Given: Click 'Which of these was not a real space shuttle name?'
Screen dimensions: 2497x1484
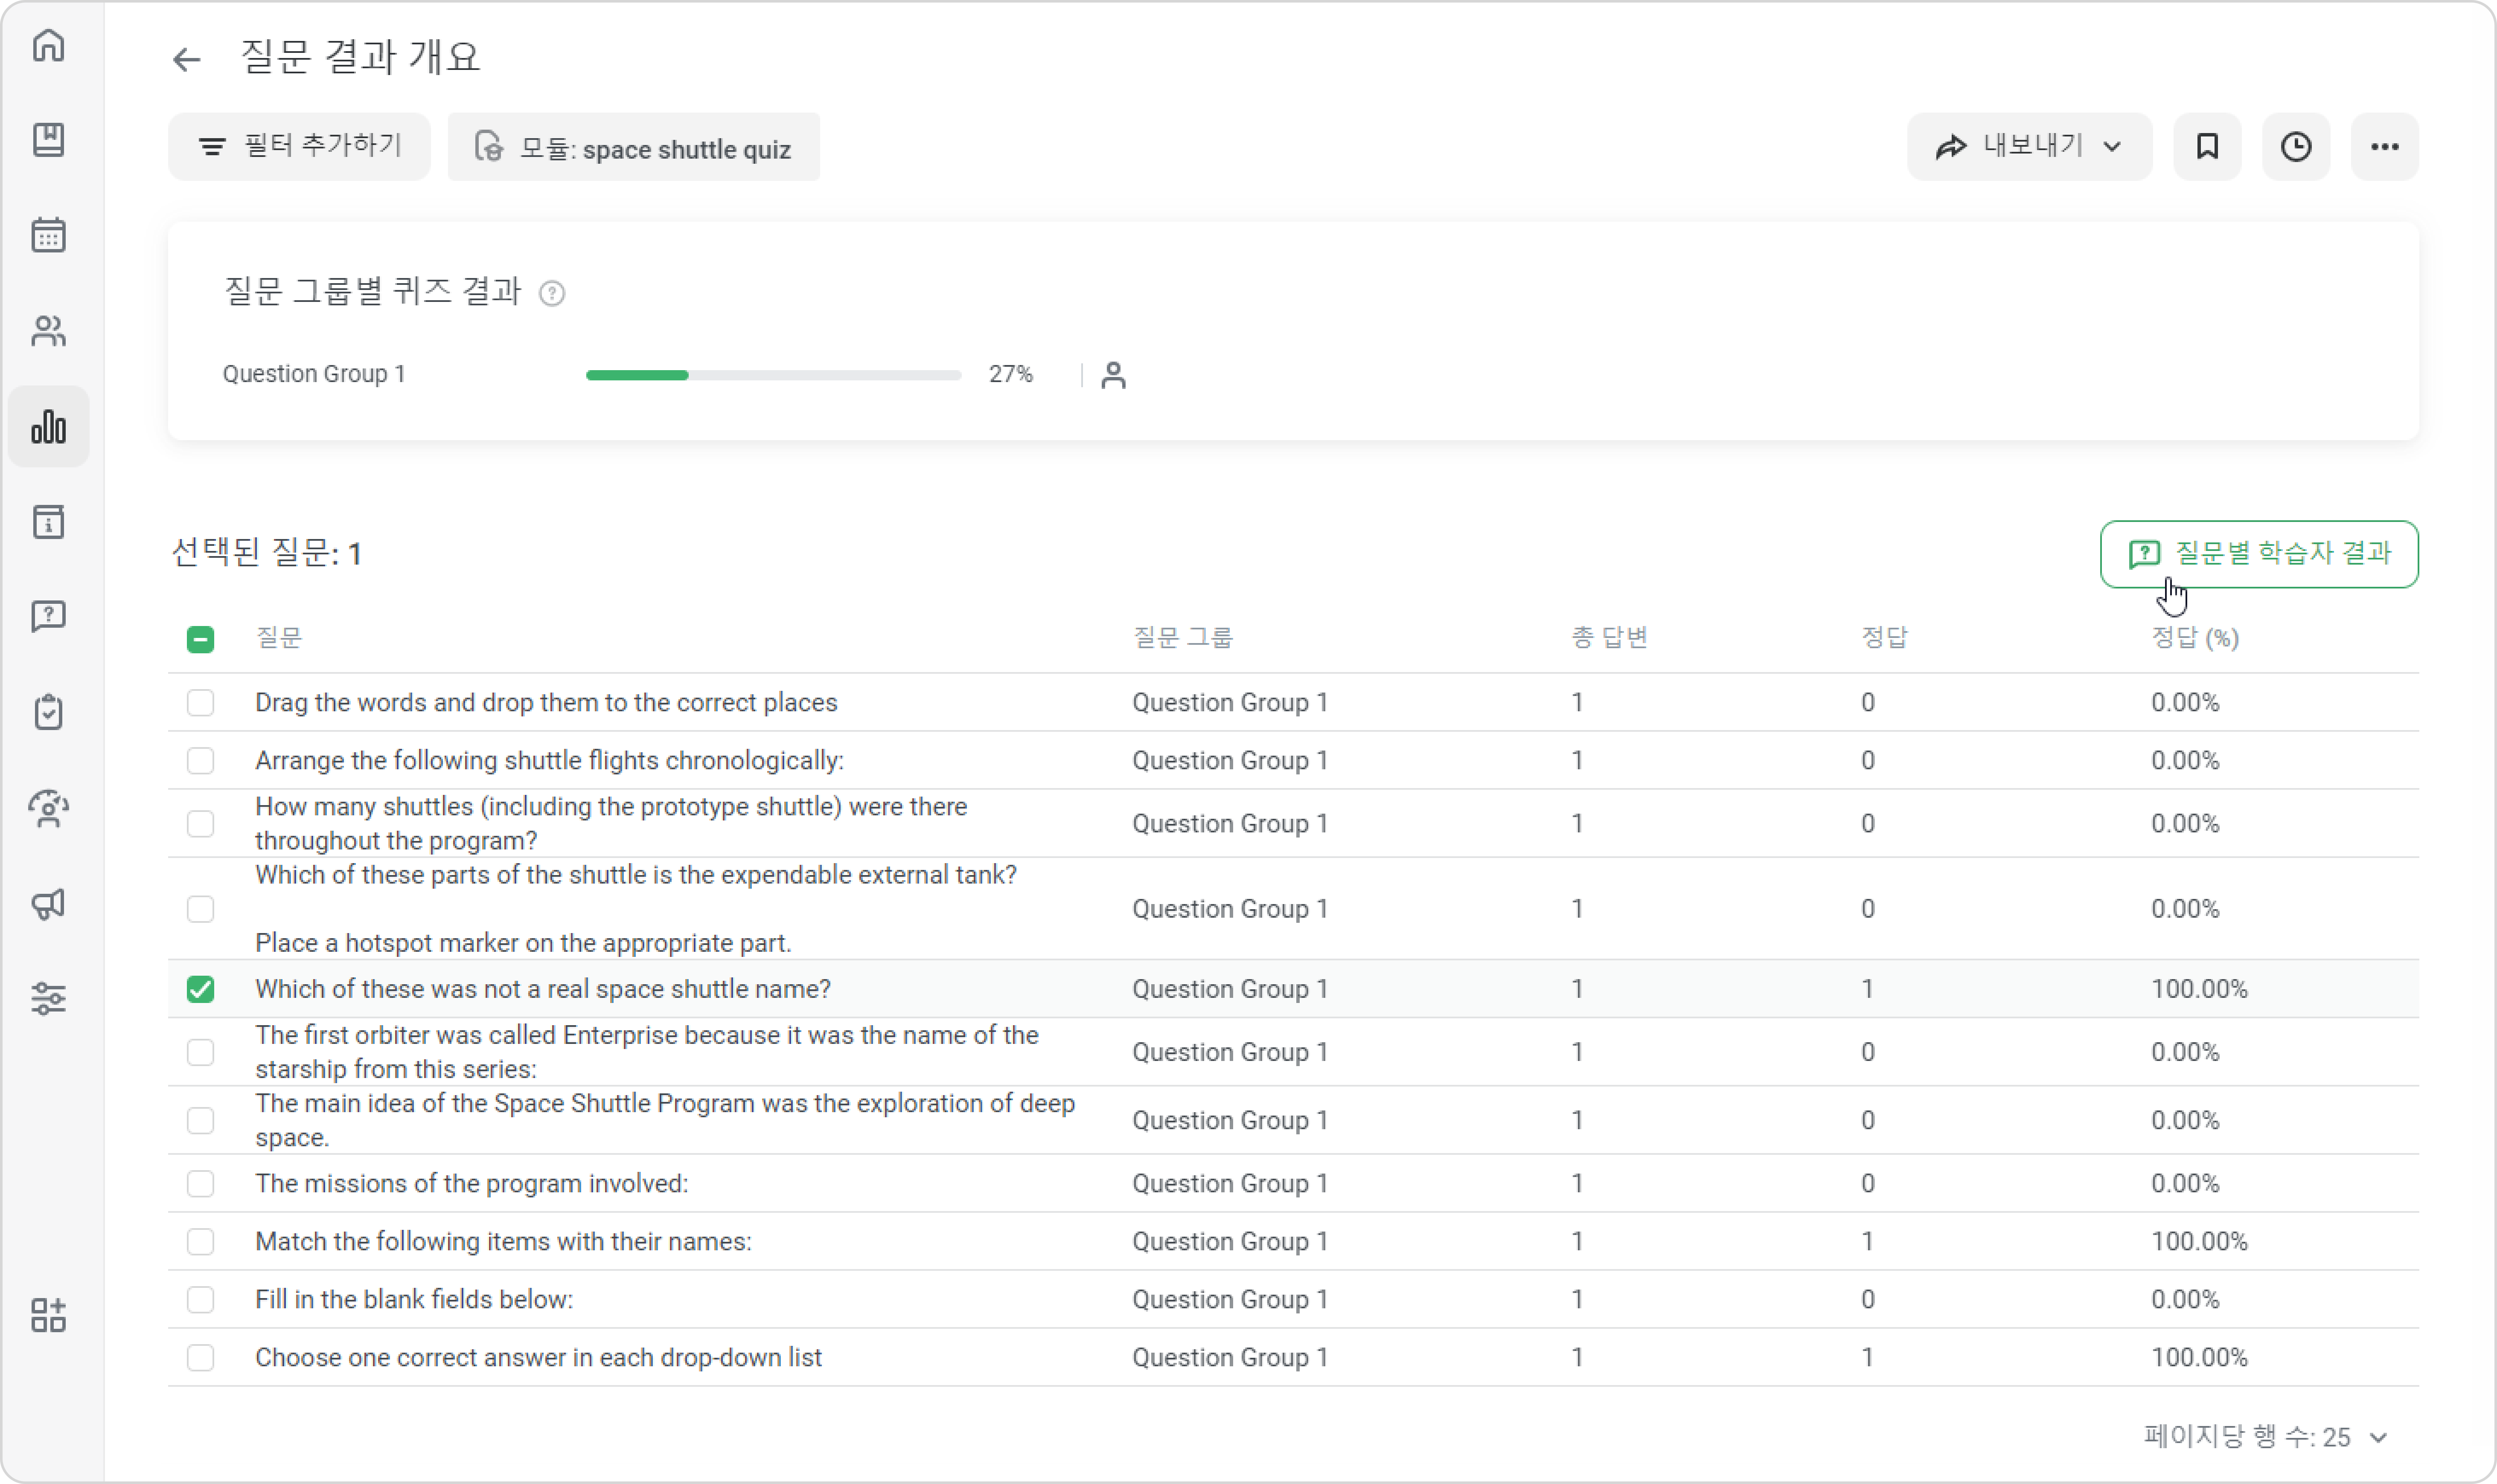Looking at the screenshot, I should pos(543,989).
